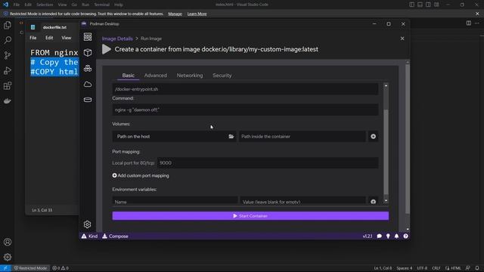
Task: Open Learn More in the Restricted Mode banner
Action: point(197,14)
